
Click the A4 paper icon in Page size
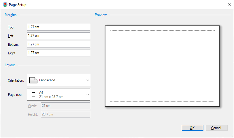33,94
